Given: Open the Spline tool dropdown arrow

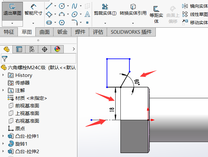Looking at the screenshot, I should point(81,6).
